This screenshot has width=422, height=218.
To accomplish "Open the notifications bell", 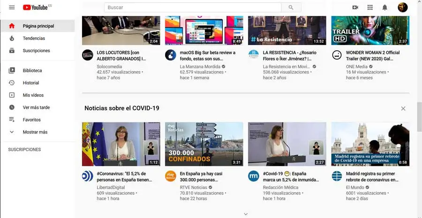I will (x=385, y=8).
